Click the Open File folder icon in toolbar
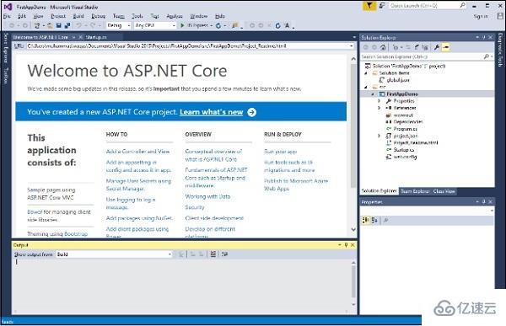The image size is (506, 326). [x=50, y=25]
